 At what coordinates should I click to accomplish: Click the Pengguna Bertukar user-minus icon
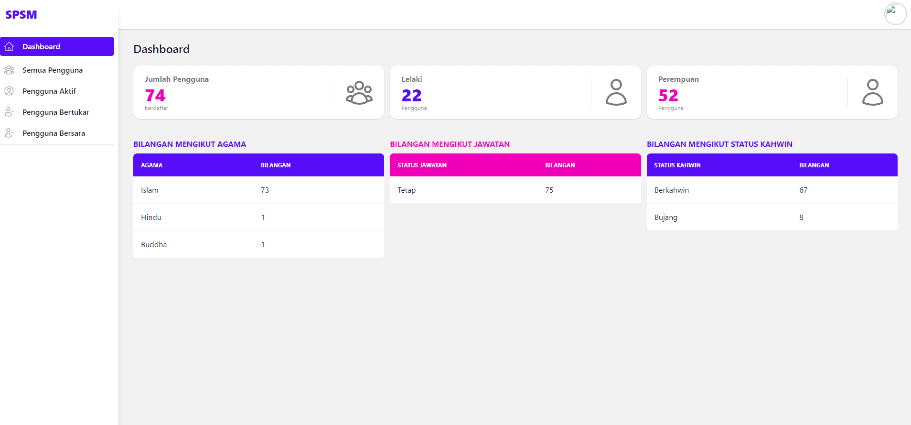click(x=9, y=112)
